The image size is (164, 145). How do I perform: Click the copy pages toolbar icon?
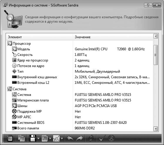click(21, 139)
